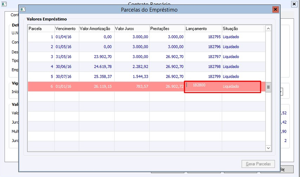Click interest value 783,57
The width and height of the screenshot is (300, 177).
tap(142, 86)
